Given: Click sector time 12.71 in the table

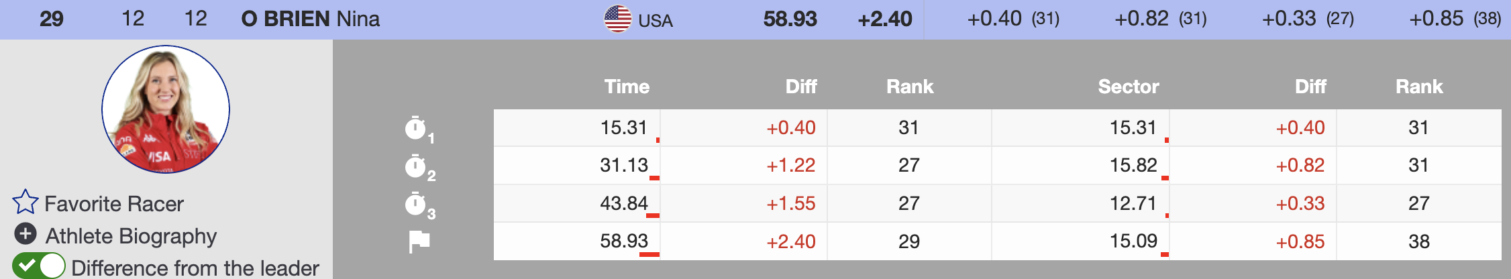Looking at the screenshot, I should [1133, 203].
